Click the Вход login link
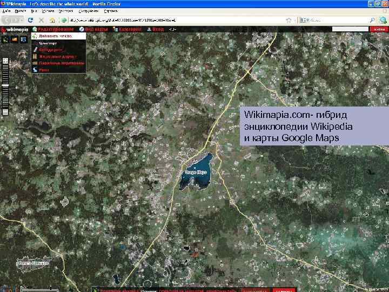This screenshot has height=292, width=389. pos(155,29)
